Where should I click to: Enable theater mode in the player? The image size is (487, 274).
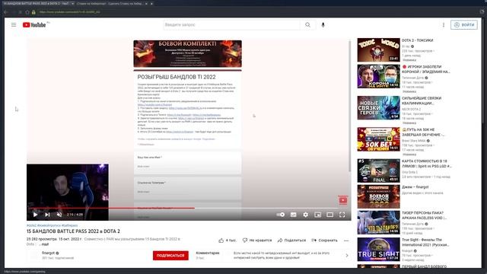point(329,215)
